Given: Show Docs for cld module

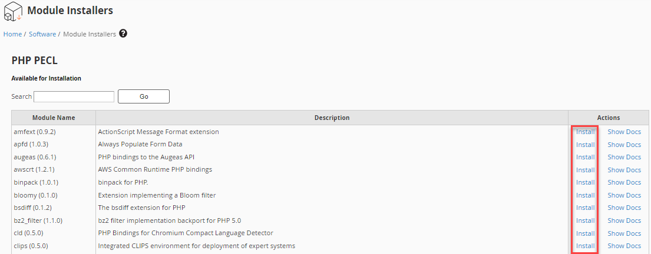Looking at the screenshot, I should coord(624,233).
